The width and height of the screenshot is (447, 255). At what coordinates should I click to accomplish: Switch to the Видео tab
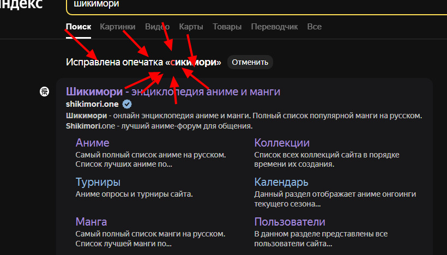157,27
